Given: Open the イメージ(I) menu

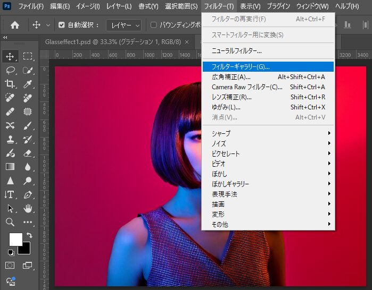Looking at the screenshot, I should (88, 6).
